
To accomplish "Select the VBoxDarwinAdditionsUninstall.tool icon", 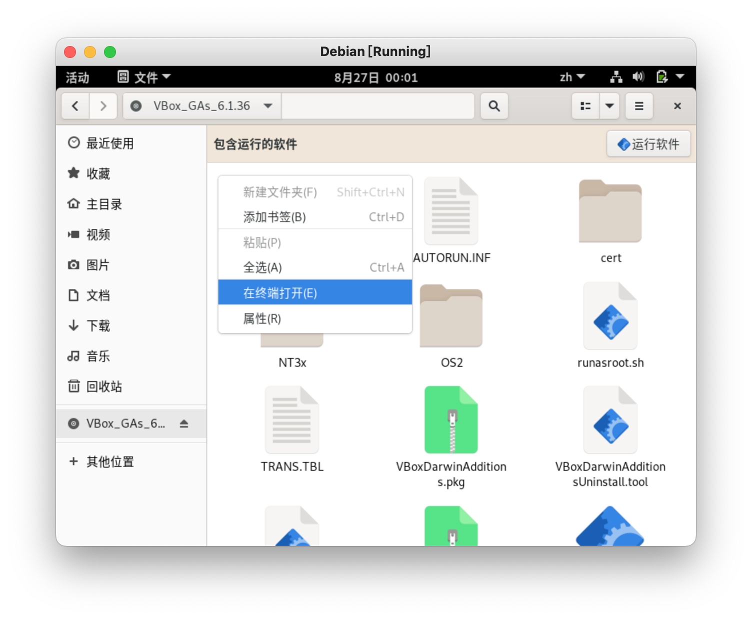I will tap(610, 420).
